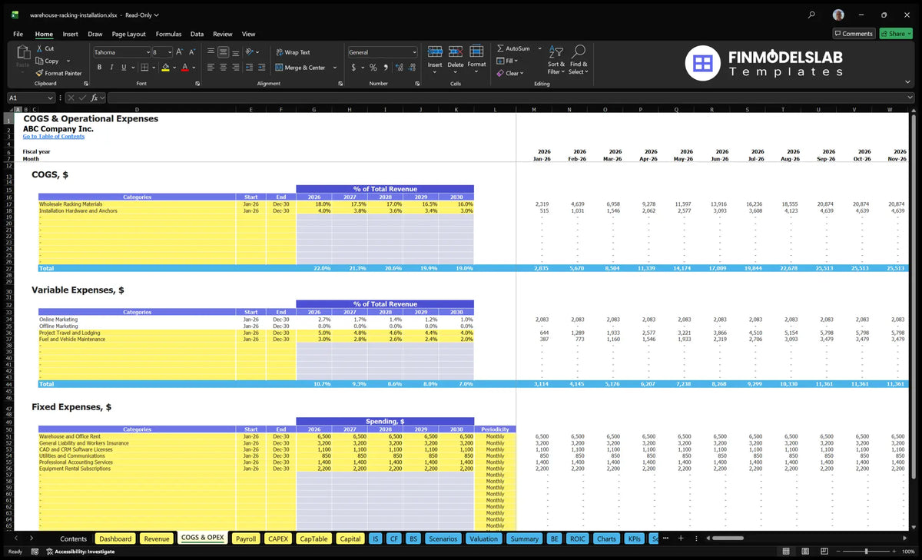The width and height of the screenshot is (922, 560).
Task: Decrease font size with the smaller A
Action: 192,52
